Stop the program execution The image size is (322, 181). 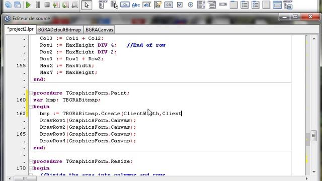pos(47,5)
